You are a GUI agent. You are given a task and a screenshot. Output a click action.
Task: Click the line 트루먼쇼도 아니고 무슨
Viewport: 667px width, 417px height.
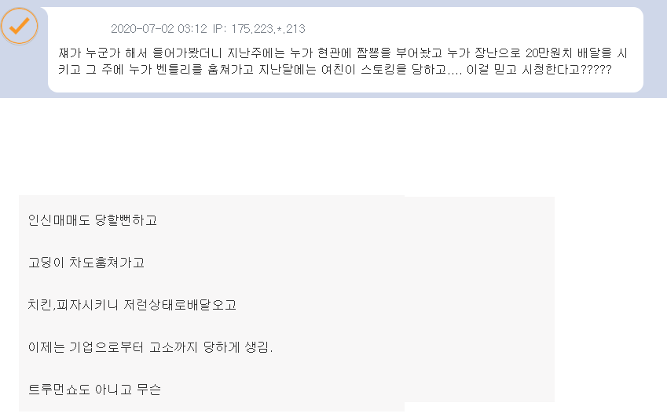click(94, 390)
